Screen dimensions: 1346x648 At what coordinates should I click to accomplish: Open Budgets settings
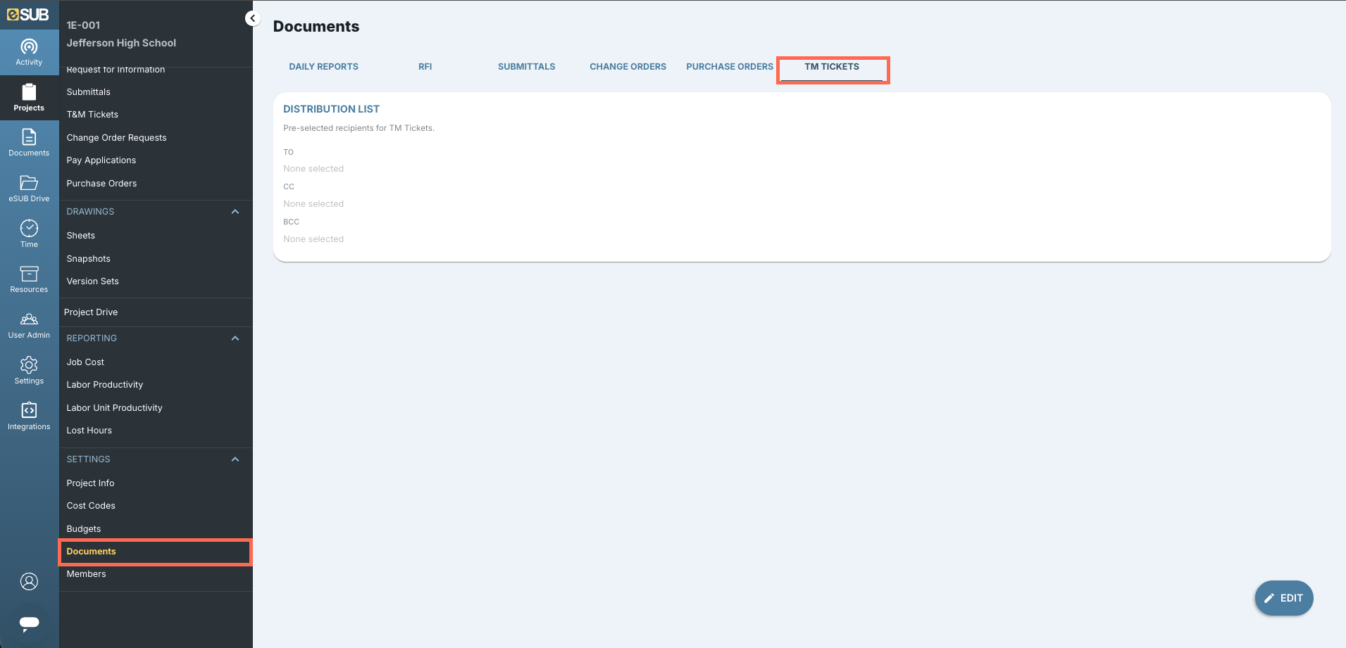(83, 529)
